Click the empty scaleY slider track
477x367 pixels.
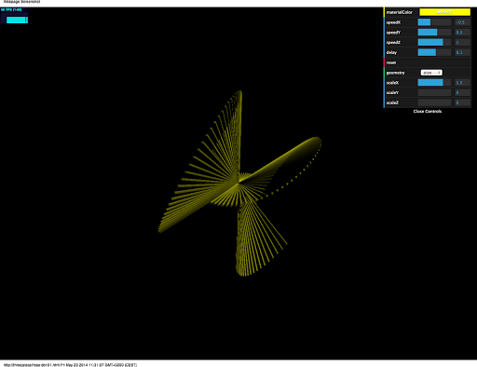coord(434,92)
